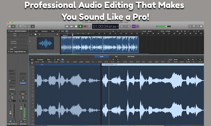Show the Smart Controls pane

click(x=25, y=26)
